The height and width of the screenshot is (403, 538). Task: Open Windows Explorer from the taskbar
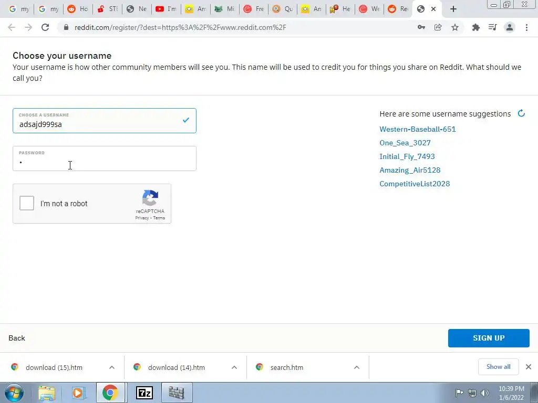(x=47, y=393)
